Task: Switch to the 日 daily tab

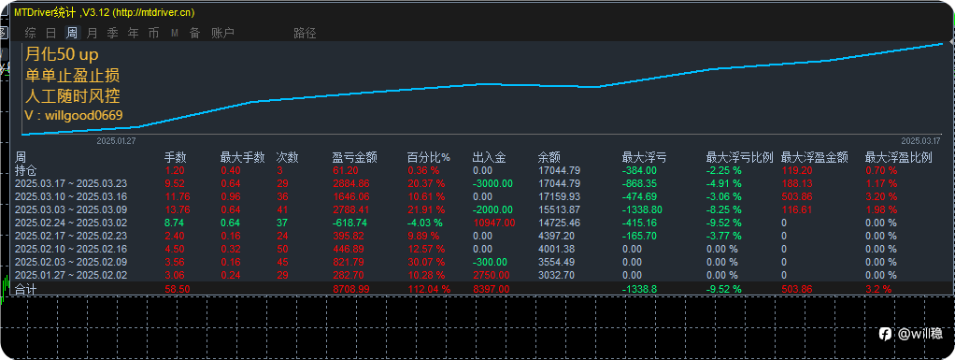Action: [x=51, y=33]
